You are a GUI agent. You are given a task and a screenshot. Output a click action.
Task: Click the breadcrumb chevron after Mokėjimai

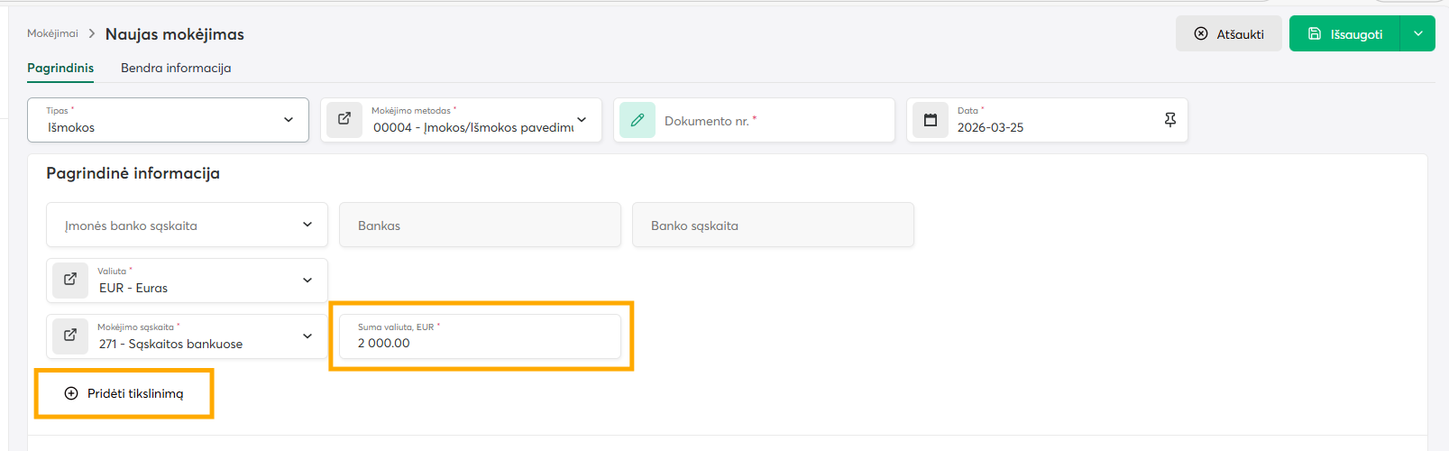(92, 33)
